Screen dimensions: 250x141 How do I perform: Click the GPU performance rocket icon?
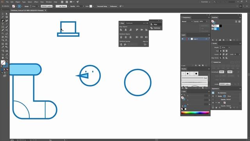(77, 2)
